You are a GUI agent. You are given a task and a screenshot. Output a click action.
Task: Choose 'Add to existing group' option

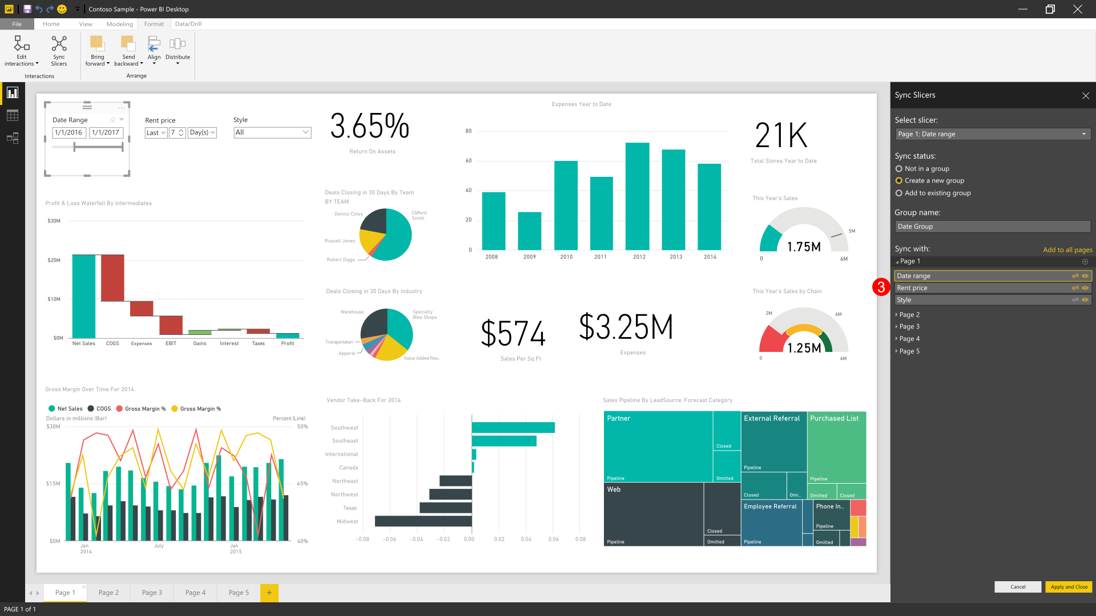click(x=899, y=193)
